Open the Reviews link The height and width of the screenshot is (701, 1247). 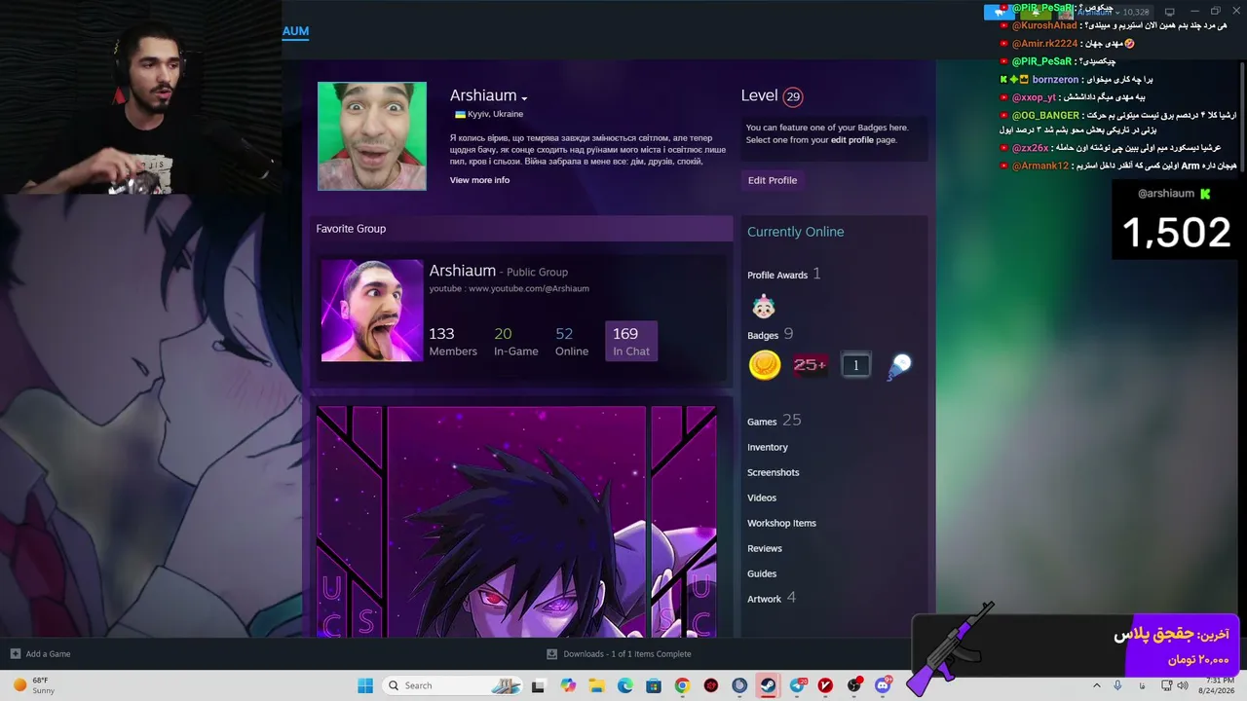click(x=765, y=548)
